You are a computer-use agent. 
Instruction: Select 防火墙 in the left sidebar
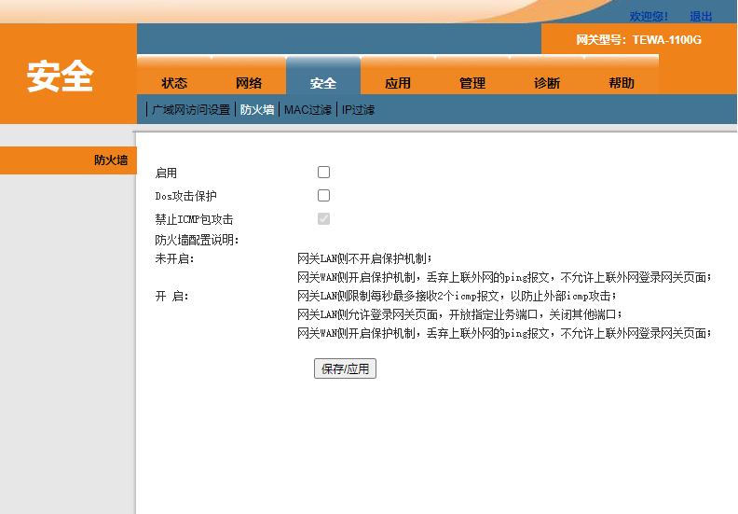110,160
